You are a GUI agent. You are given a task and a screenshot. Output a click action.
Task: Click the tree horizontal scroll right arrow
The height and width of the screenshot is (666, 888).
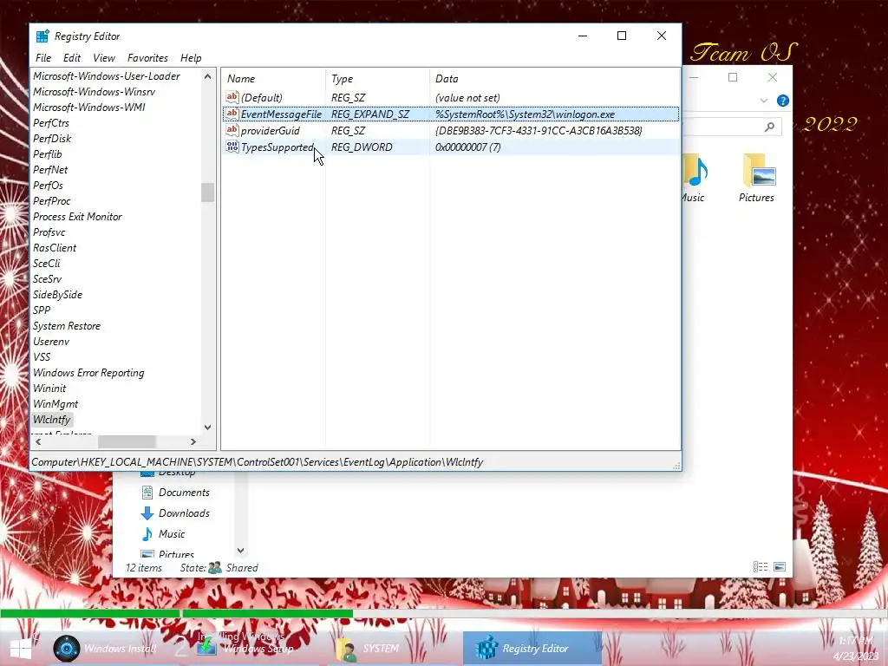click(x=193, y=441)
